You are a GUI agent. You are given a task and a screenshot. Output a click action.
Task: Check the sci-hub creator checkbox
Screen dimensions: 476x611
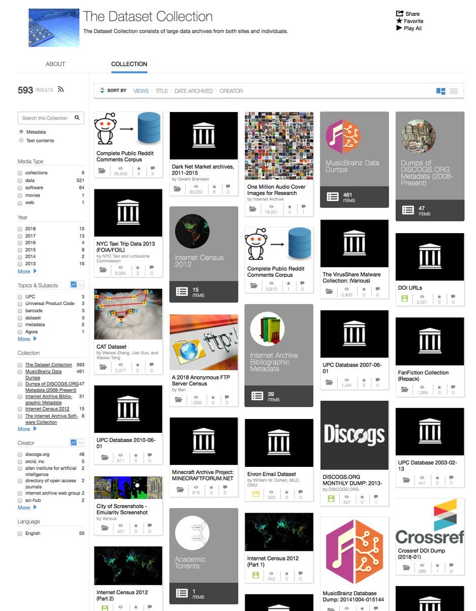coord(20,501)
